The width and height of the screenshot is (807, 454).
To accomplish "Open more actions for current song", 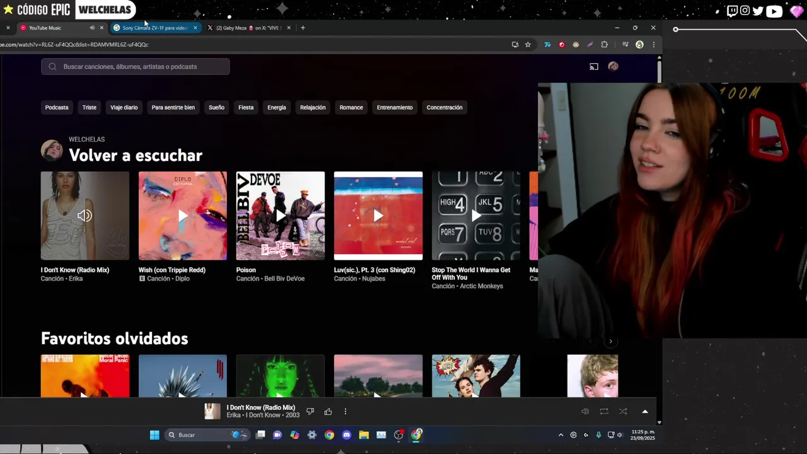I will tap(345, 412).
